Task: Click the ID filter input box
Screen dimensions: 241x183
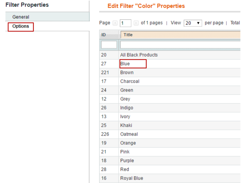Action: pyautogui.click(x=109, y=44)
